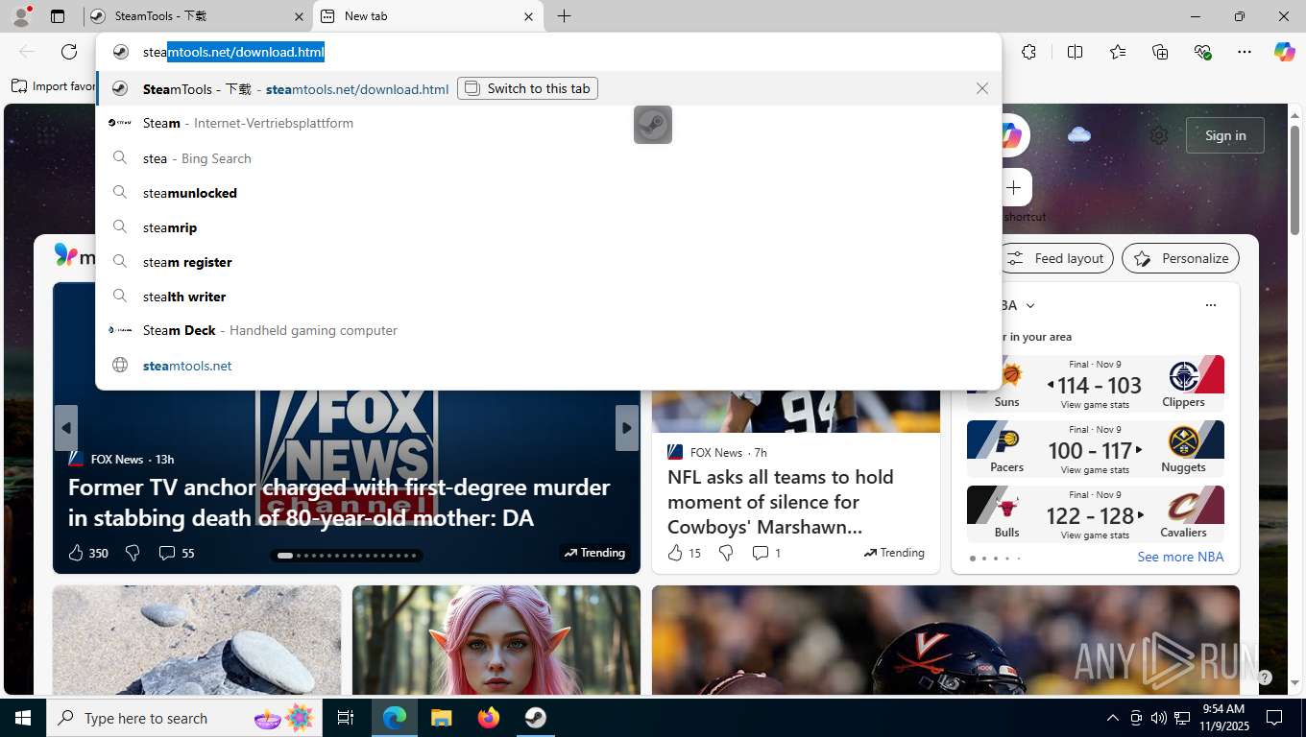
Task: Open Task View from the taskbar
Action: tap(346, 718)
